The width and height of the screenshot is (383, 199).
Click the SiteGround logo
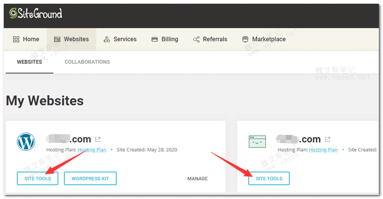pyautogui.click(x=36, y=13)
